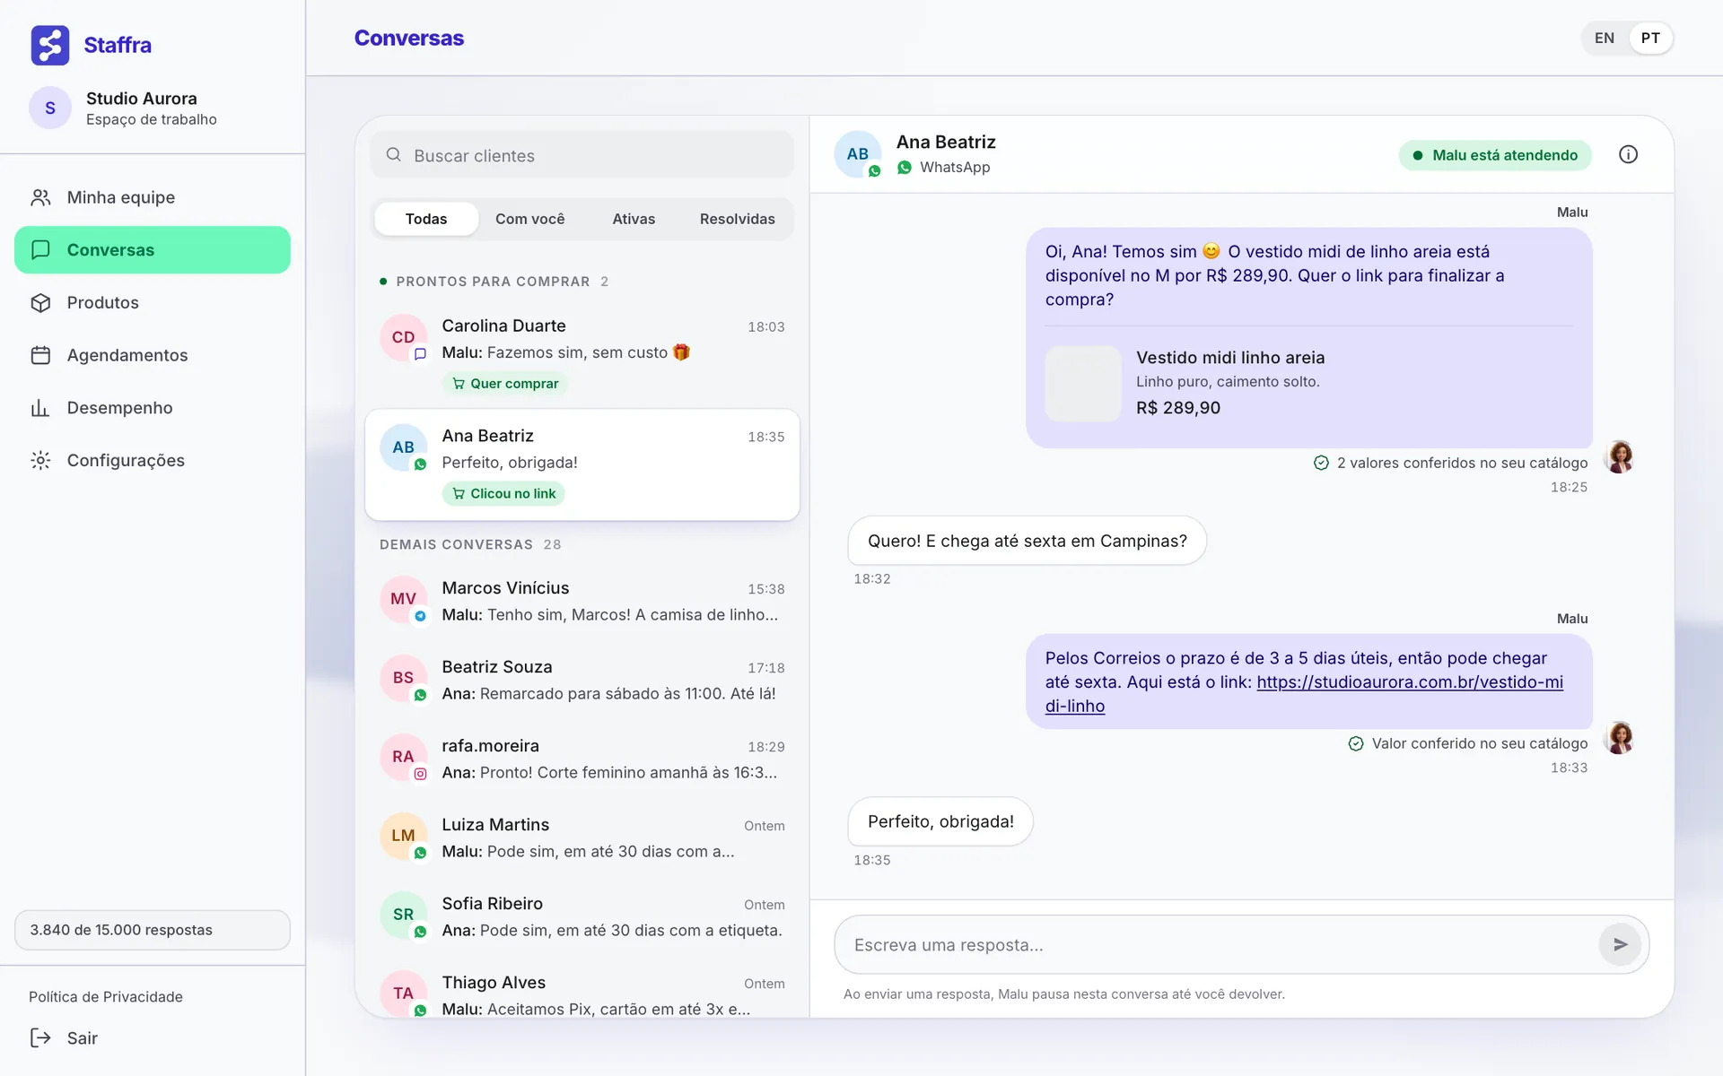Click the Malu está atendendo status badge
Screen dimensions: 1723x1076
point(1495,155)
